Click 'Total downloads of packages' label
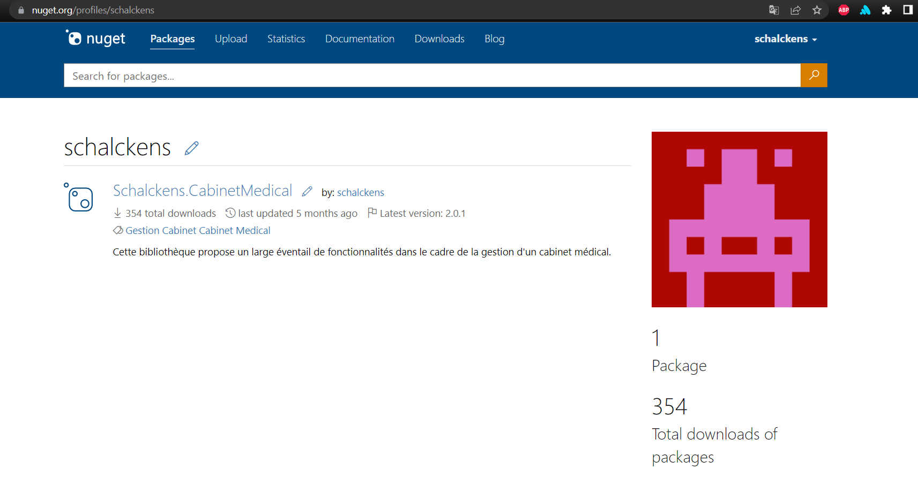Viewport: 918px width, 492px height. tap(714, 445)
